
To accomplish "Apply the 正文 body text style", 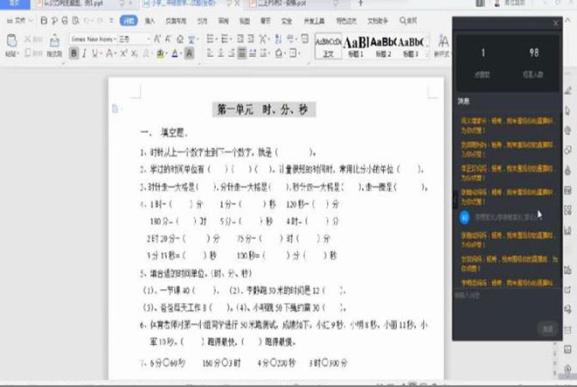I will coord(328,46).
